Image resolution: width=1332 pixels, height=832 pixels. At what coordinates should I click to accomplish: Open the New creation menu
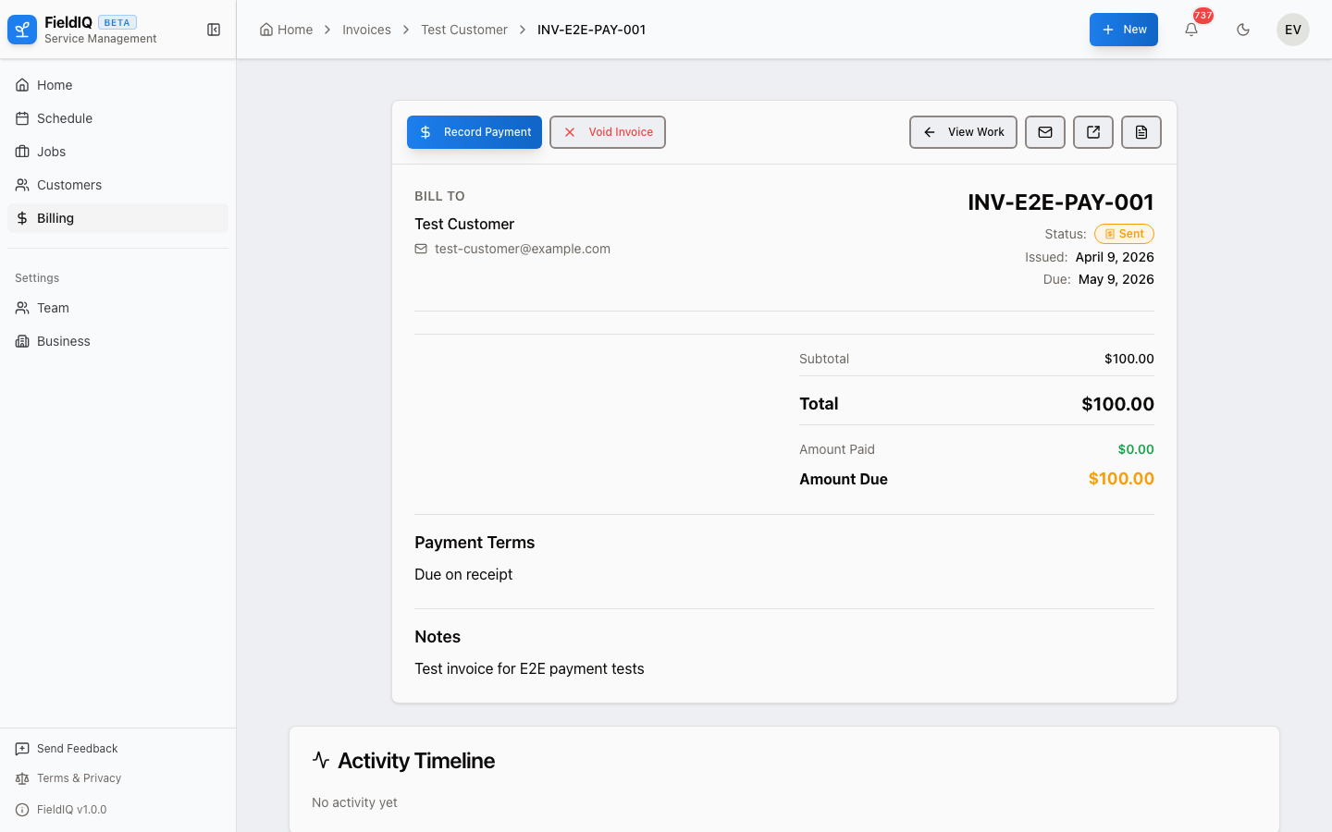point(1123,30)
